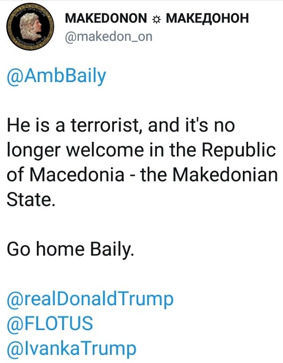This screenshot has height=363, width=283.
Task: Click the word "Makedonian" in the tweet
Action: coord(225,174)
